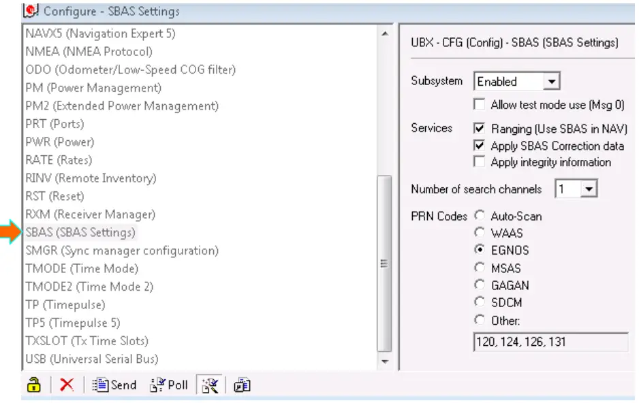639x403 pixels.
Task: Select the WAAS PRN codes option
Action: [x=479, y=233]
